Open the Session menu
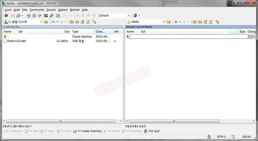 51,10
